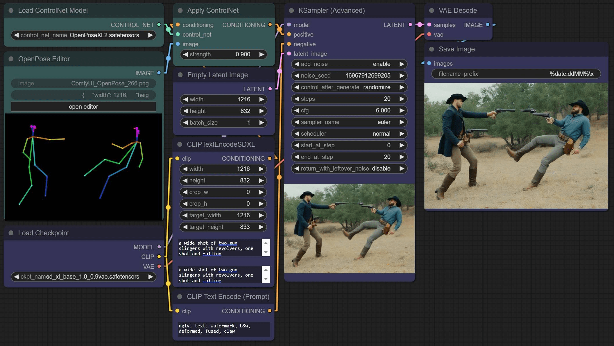This screenshot has height=346, width=614.
Task: Click the latent_image input socket
Action: coord(289,54)
